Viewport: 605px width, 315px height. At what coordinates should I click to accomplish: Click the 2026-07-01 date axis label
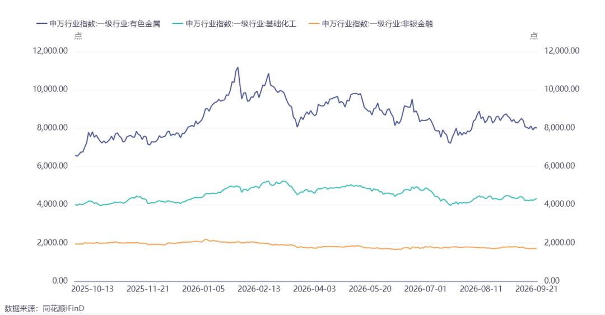(x=425, y=289)
